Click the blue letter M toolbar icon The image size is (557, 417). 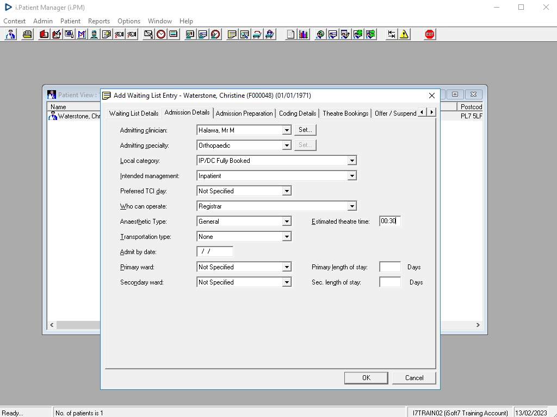[82, 34]
